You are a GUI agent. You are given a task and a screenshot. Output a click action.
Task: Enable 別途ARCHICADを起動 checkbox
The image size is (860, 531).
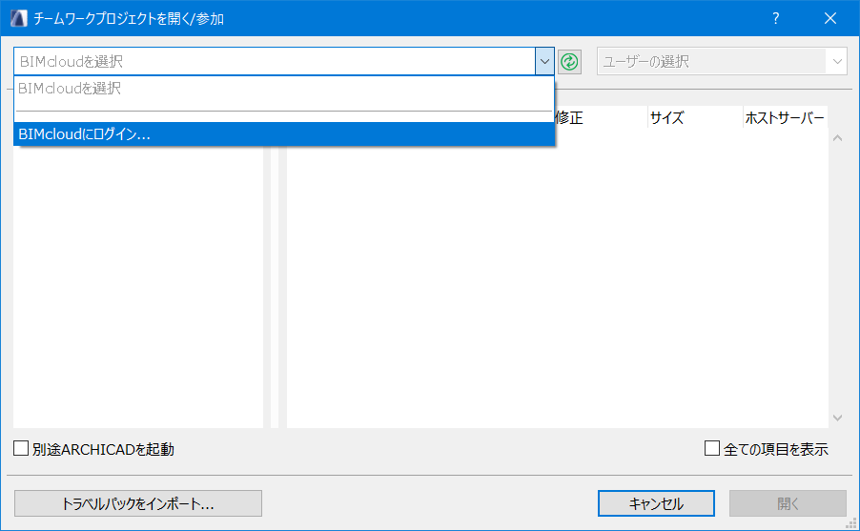coord(21,449)
